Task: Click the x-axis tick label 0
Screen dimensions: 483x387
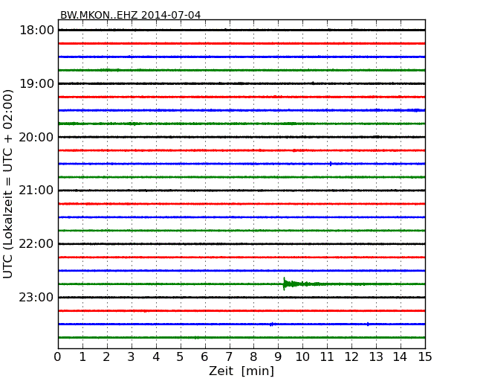Action: click(x=58, y=356)
